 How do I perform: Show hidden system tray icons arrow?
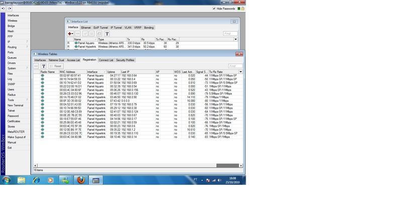click(x=202, y=180)
